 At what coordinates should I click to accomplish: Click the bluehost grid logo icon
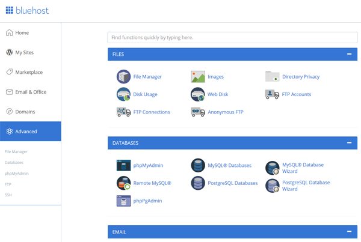(x=9, y=10)
